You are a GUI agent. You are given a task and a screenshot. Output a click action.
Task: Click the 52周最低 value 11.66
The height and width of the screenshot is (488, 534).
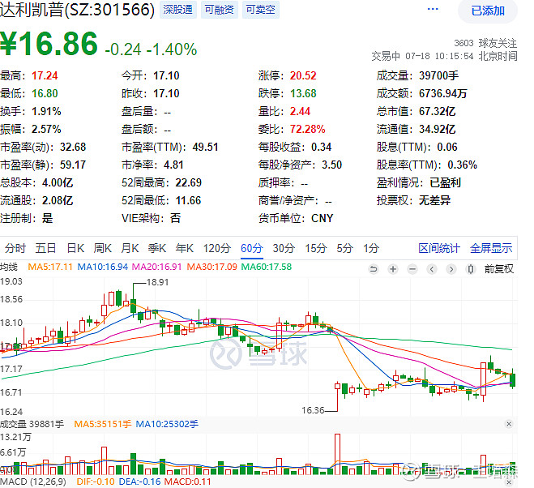[188, 200]
